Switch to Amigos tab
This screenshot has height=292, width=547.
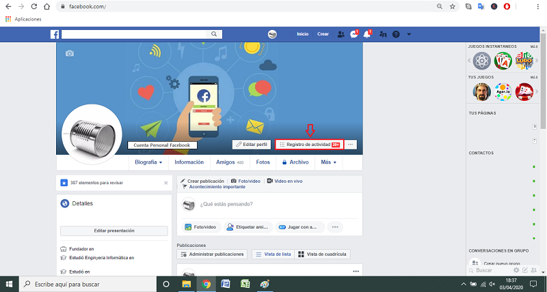(x=230, y=162)
